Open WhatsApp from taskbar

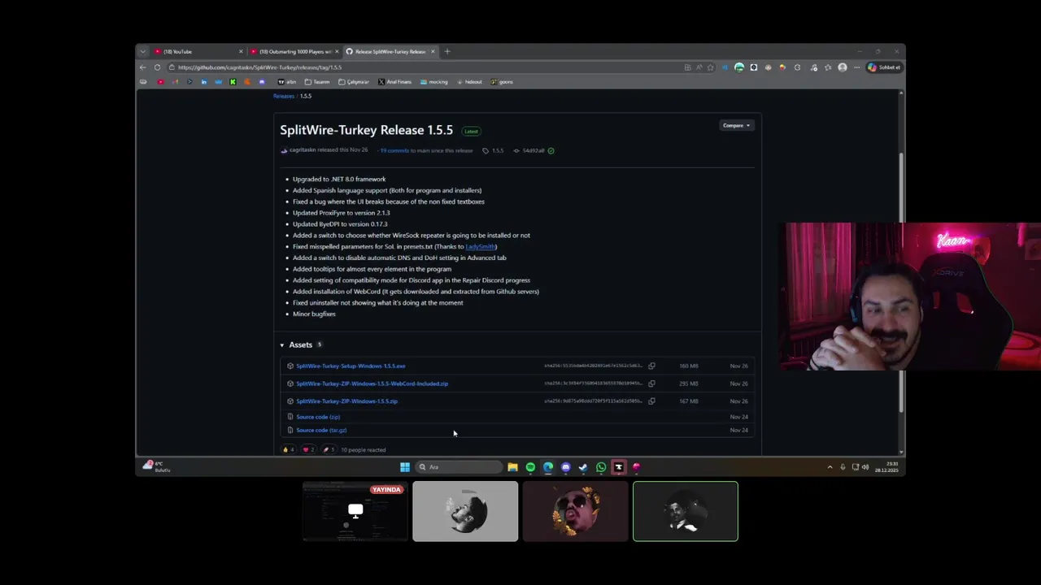pos(601,467)
